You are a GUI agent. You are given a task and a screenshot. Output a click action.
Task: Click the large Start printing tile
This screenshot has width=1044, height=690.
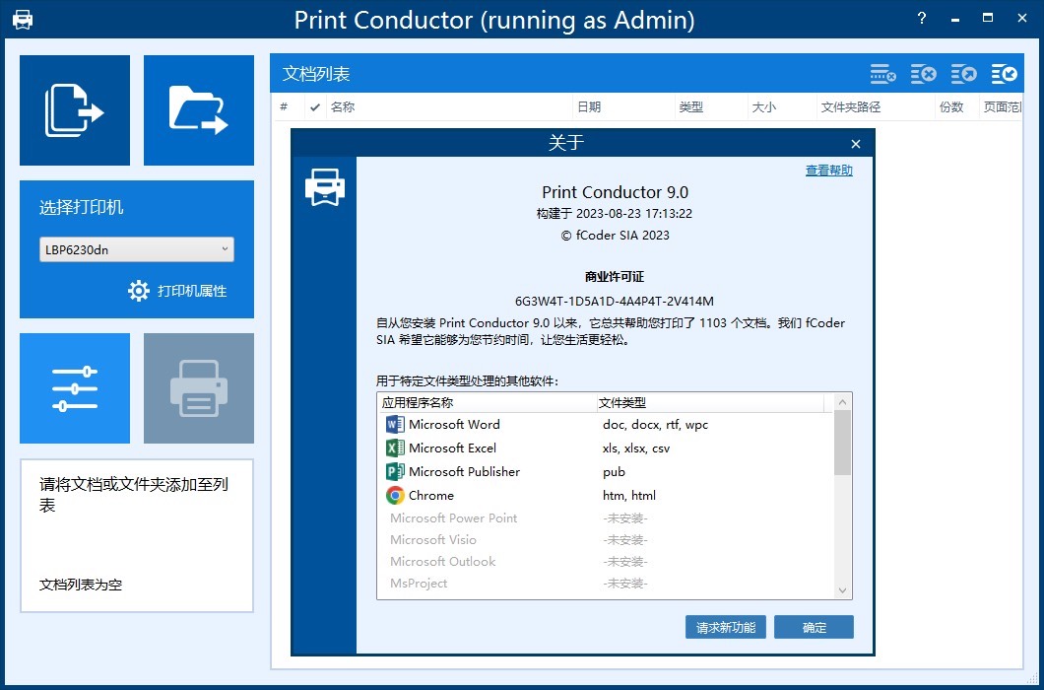198,388
